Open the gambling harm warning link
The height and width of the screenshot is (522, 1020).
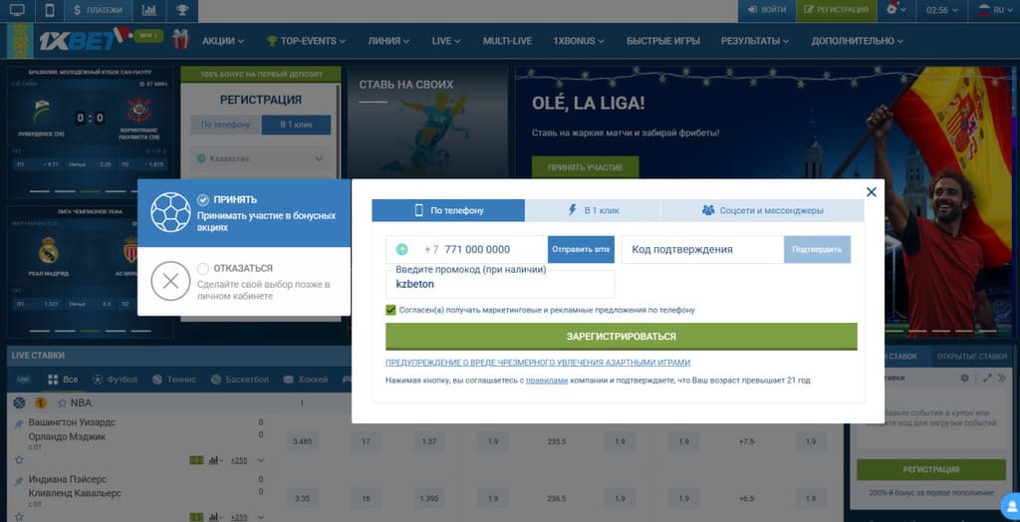(x=538, y=363)
